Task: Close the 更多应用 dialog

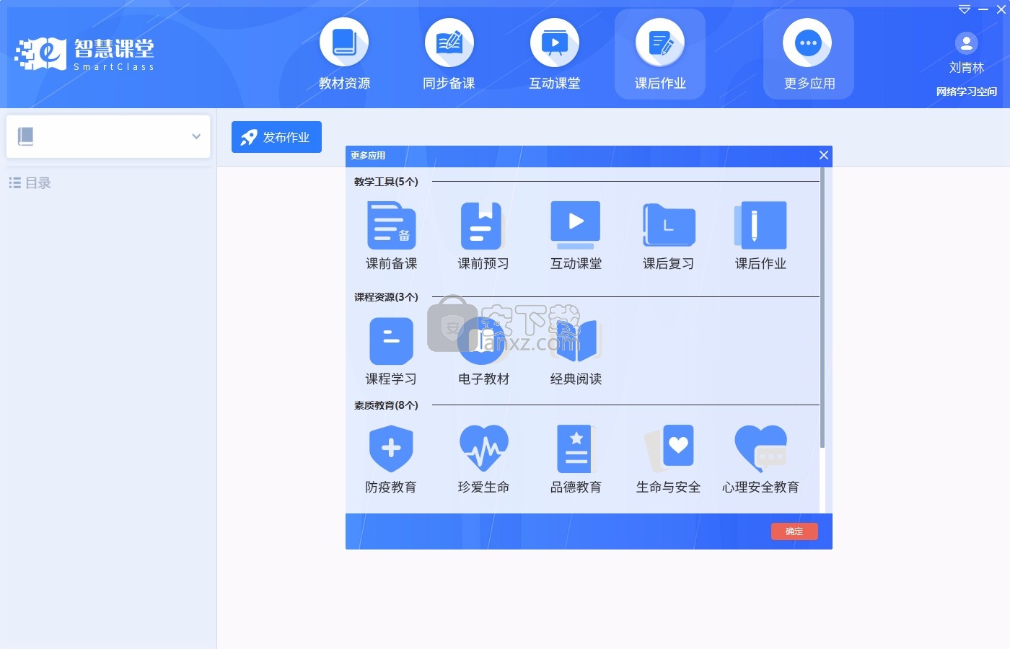Action: [x=824, y=155]
